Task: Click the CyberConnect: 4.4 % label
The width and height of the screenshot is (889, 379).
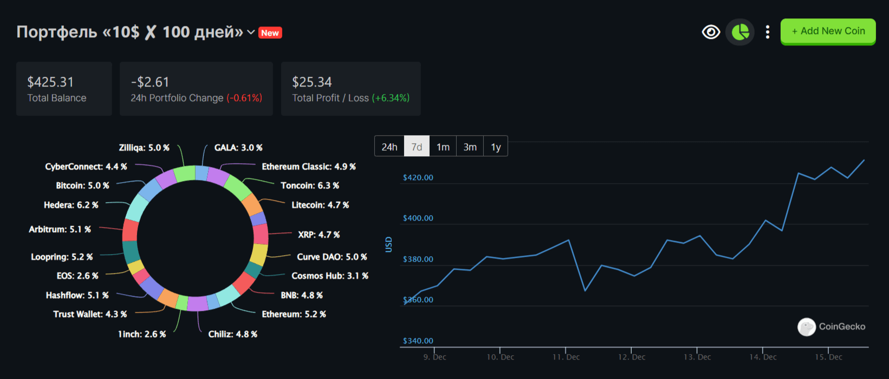Action: (86, 167)
